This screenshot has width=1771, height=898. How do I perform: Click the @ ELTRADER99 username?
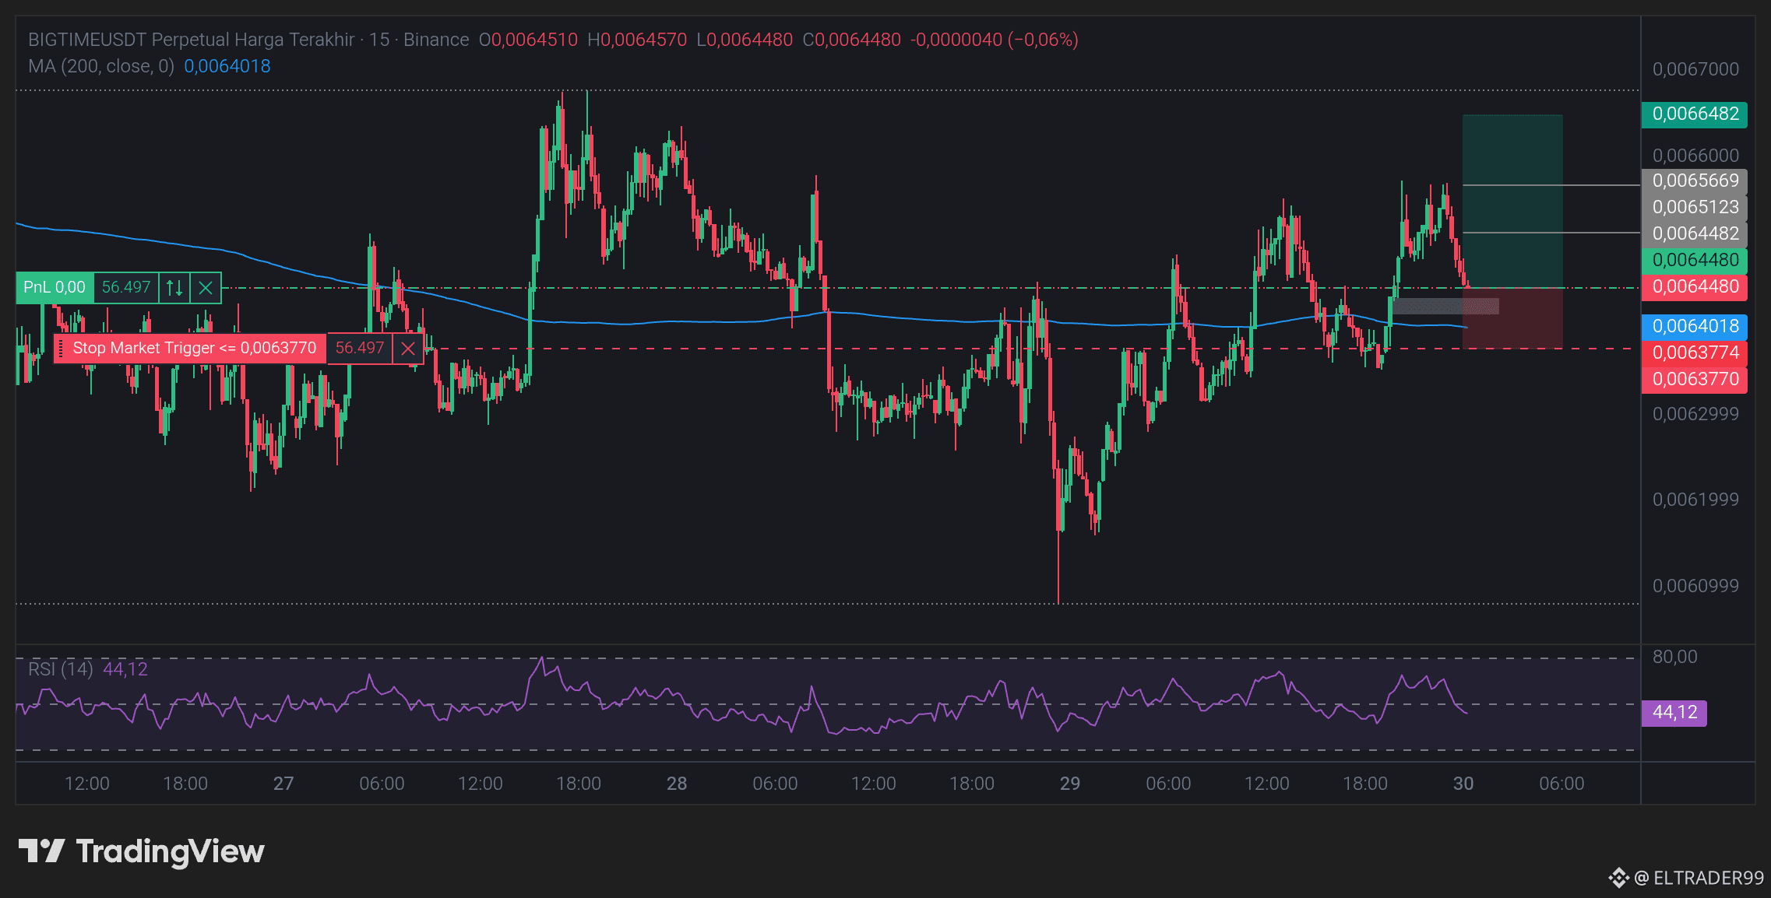[x=1699, y=878]
